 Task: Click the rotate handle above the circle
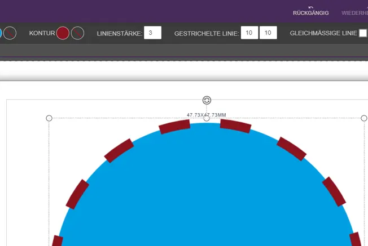pos(207,100)
